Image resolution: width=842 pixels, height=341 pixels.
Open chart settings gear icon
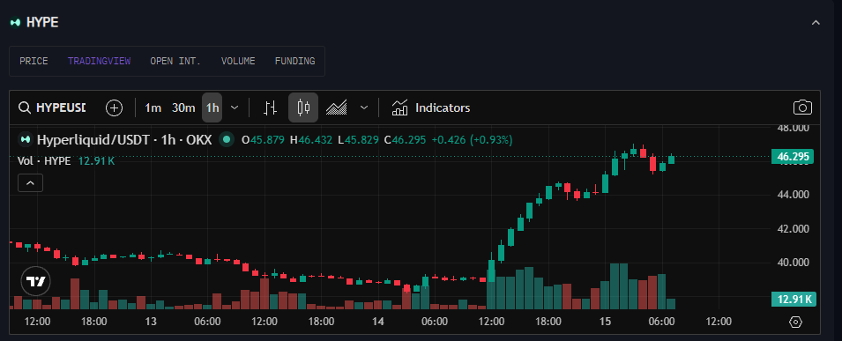coord(796,322)
